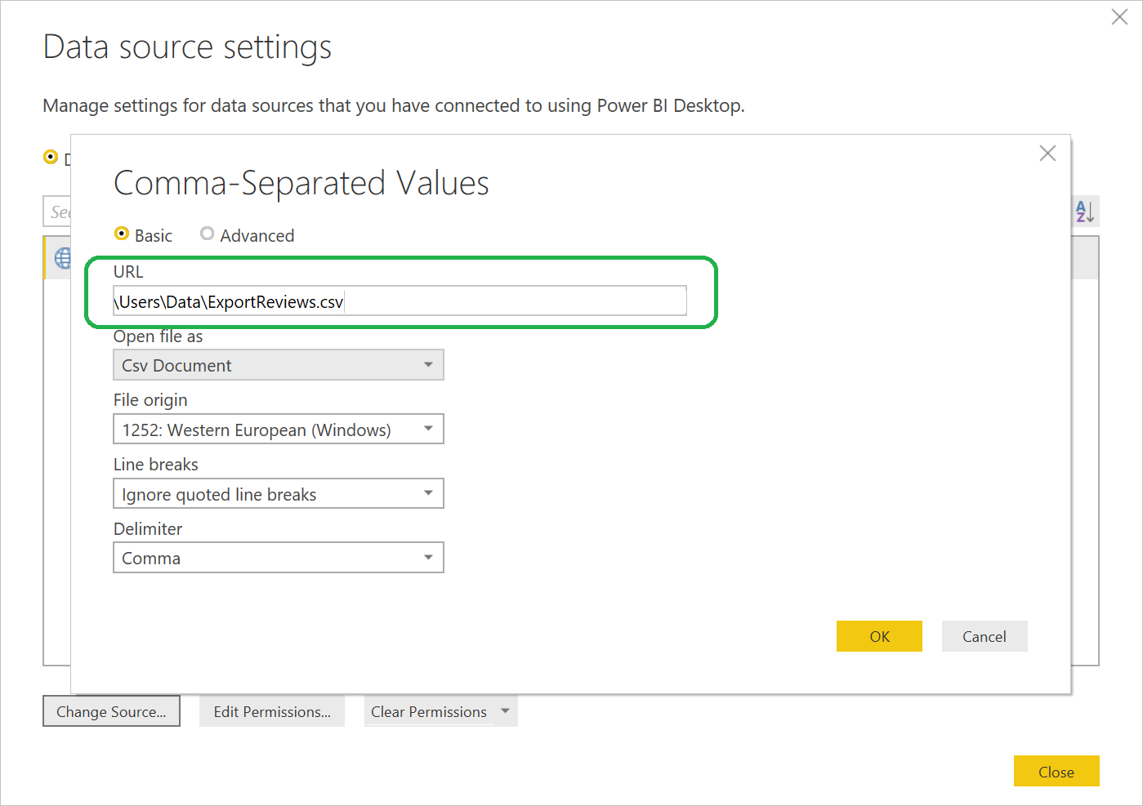This screenshot has height=806, width=1143.
Task: Click inside the URL input field
Action: click(x=399, y=301)
